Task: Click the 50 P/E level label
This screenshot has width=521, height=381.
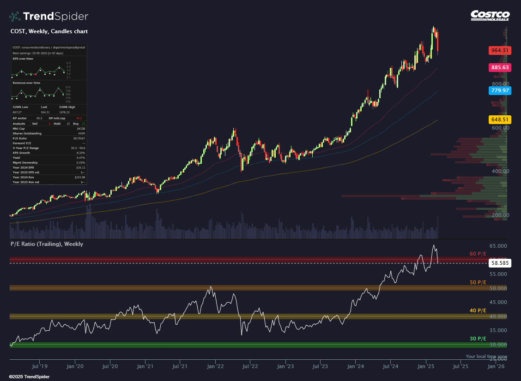Action: pos(478,282)
